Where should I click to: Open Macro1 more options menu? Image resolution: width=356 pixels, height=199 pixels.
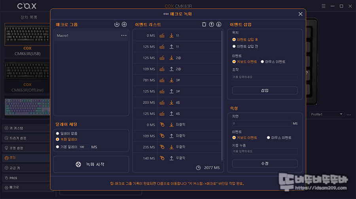[124, 35]
